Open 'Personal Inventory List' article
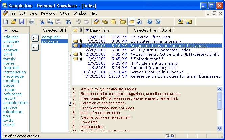 pyautogui.click(x=153, y=68)
